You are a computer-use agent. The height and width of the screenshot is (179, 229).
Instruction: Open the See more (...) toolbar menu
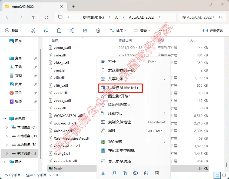click(161, 31)
